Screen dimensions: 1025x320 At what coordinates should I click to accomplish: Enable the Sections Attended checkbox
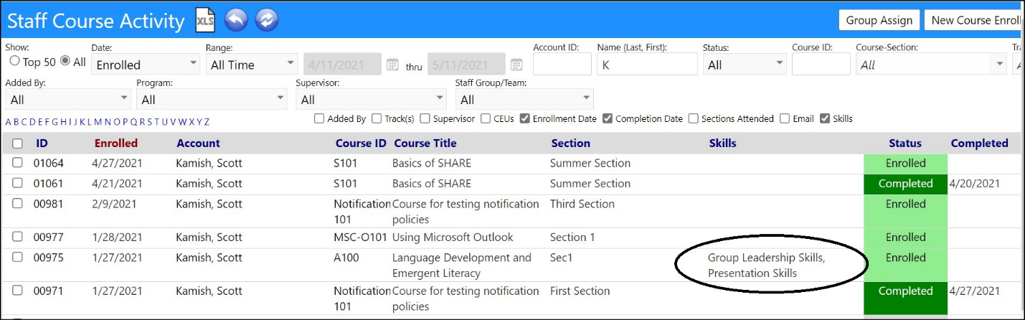[694, 119]
